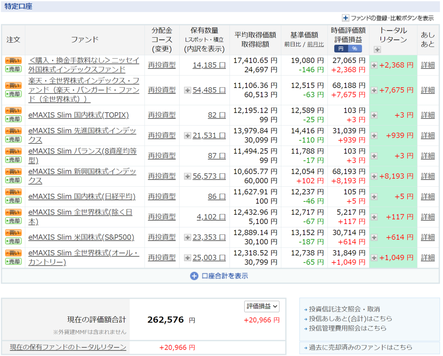Open 詳細 for eMAXIS Slim 新興国株式
This screenshot has height=356, width=443.
click(428, 176)
